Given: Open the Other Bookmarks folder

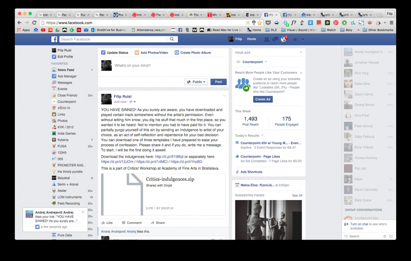Looking at the screenshot, I should [378, 30].
